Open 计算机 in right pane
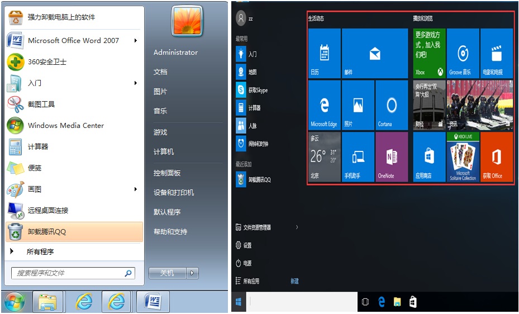 click(x=164, y=152)
